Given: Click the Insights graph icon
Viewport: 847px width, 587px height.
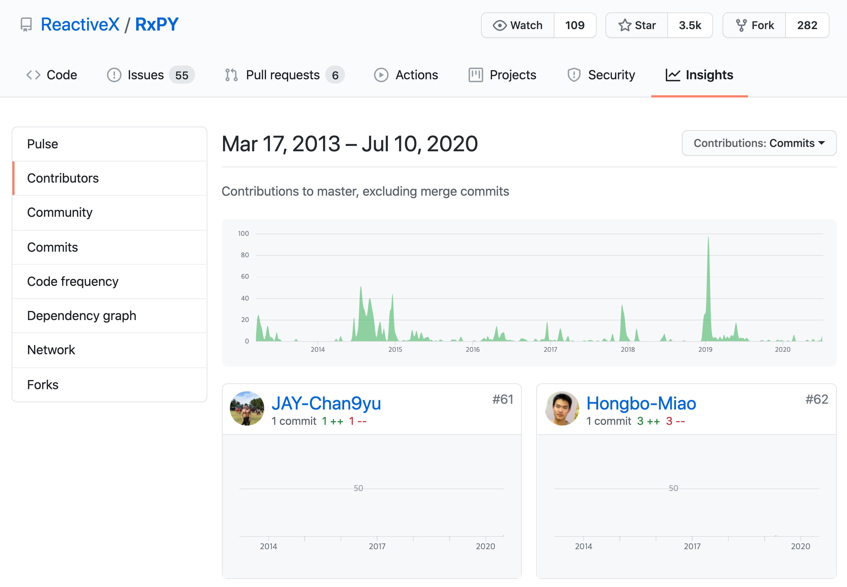Looking at the screenshot, I should click(x=673, y=75).
